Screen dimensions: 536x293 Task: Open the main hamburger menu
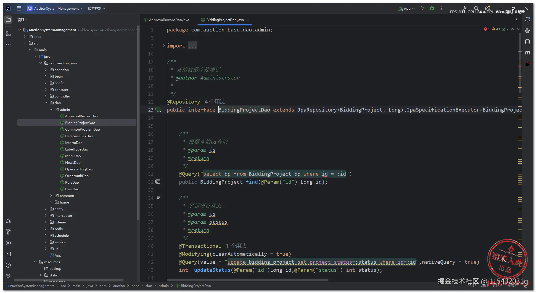(x=19, y=8)
